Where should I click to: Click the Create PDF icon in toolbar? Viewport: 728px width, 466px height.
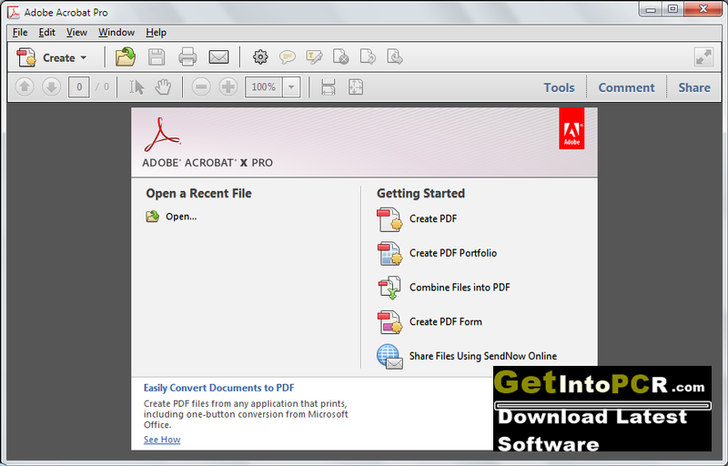coord(26,57)
